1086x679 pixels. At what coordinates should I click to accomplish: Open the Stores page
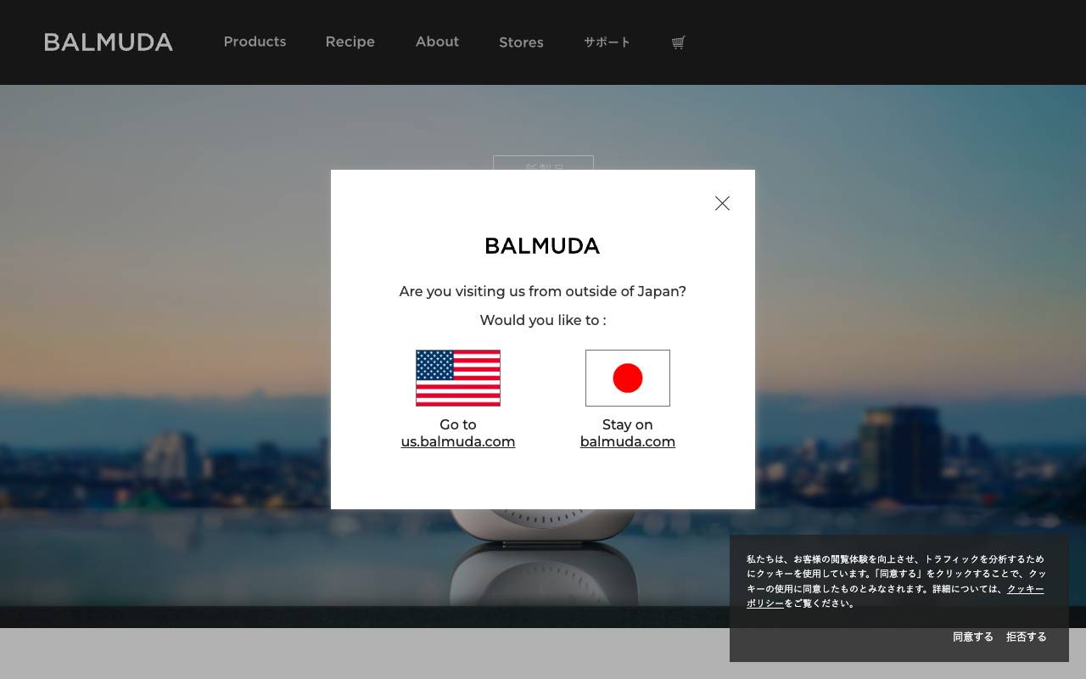521,42
